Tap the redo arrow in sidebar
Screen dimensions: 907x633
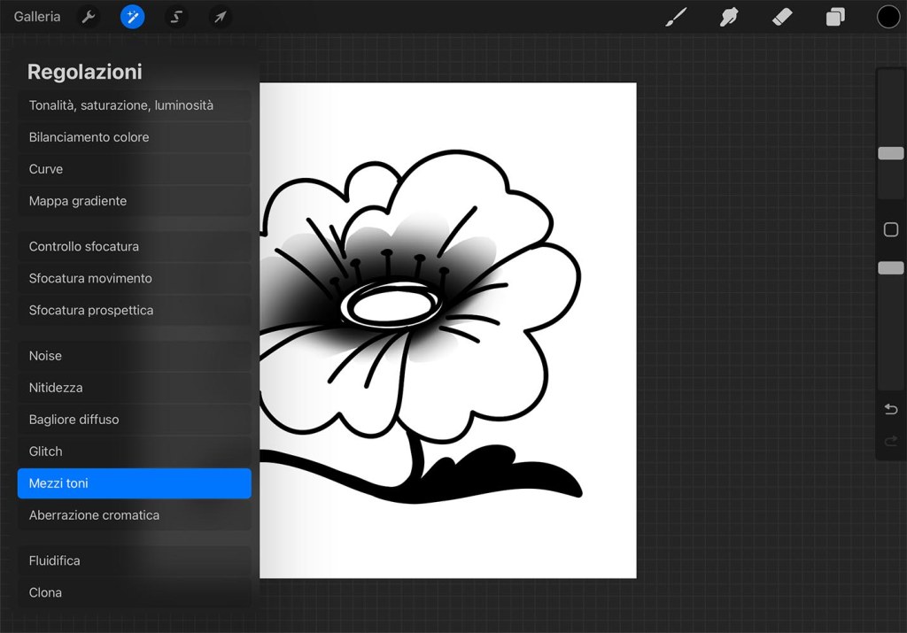pyautogui.click(x=891, y=441)
